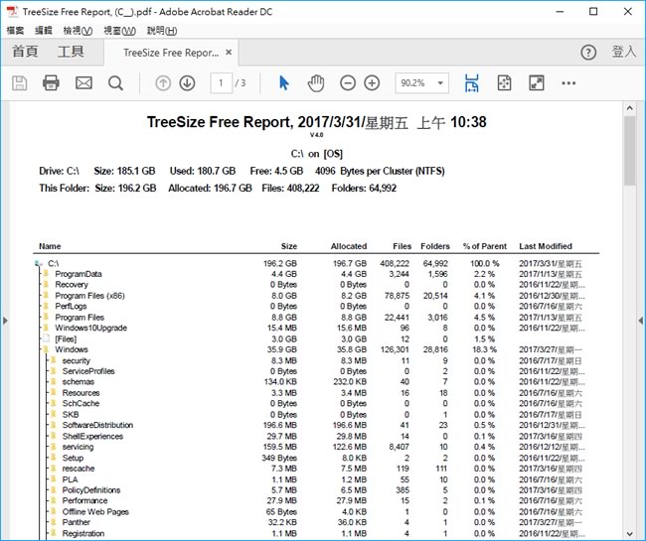
Task: Click the Last Modified column header
Action: click(x=546, y=246)
